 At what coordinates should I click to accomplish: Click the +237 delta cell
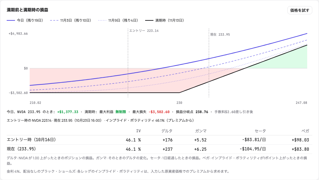(167, 149)
